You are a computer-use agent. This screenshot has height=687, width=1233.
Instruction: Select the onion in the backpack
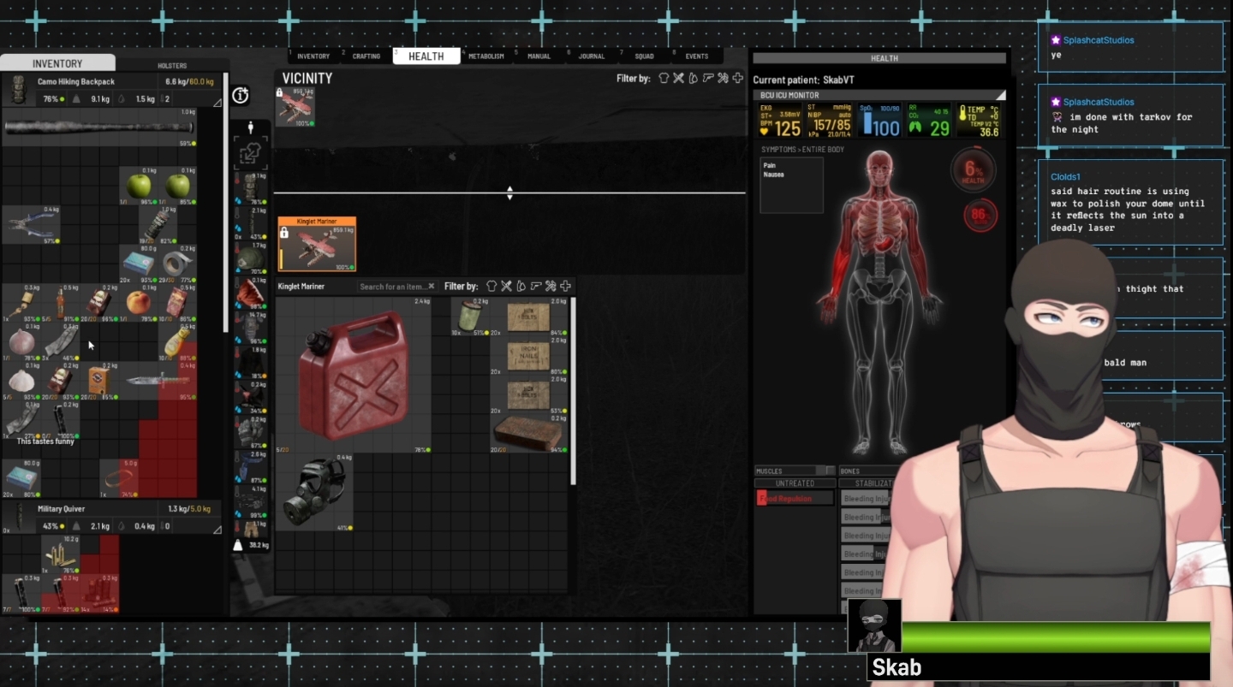21,342
